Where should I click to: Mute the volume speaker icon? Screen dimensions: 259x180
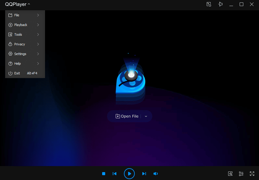[156, 174]
